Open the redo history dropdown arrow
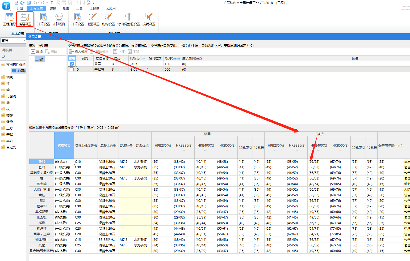The image size is (410, 261). [47, 3]
